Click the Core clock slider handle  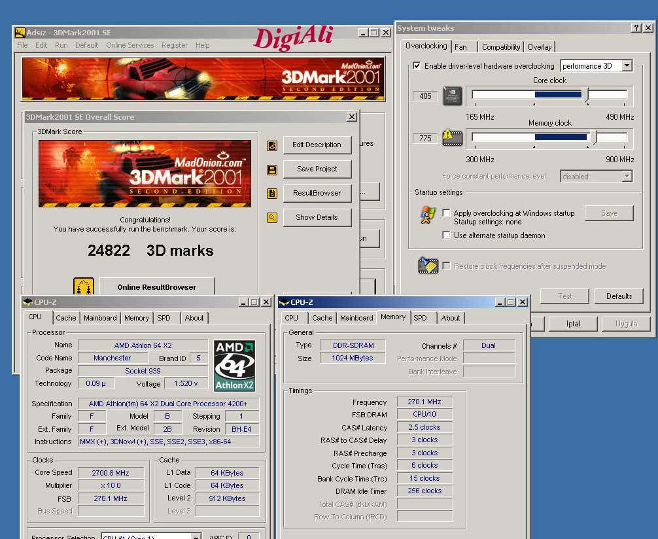[x=587, y=96]
